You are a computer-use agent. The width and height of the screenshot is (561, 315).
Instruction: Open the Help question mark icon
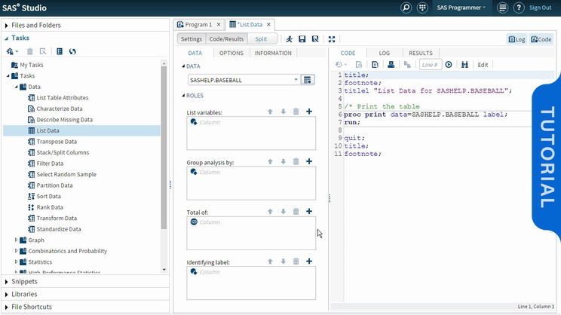(519, 8)
